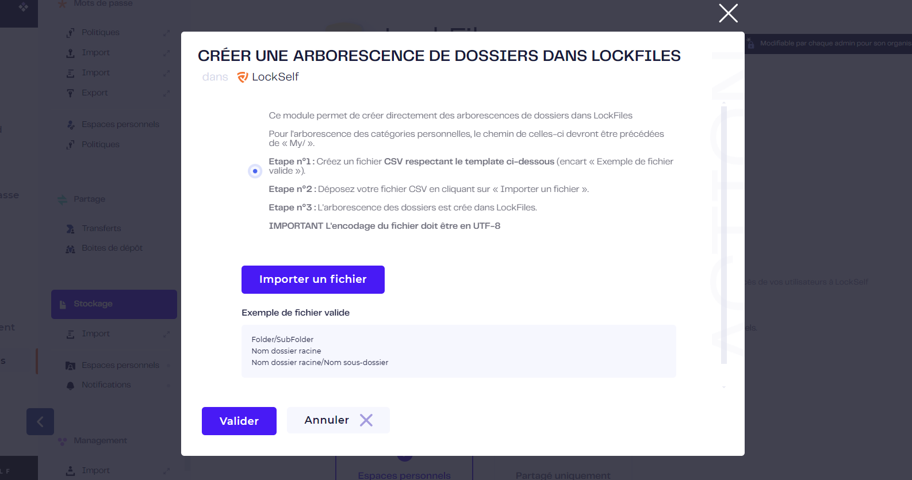Open the Management section icon
Screen dimensions: 912x480
coord(63,441)
